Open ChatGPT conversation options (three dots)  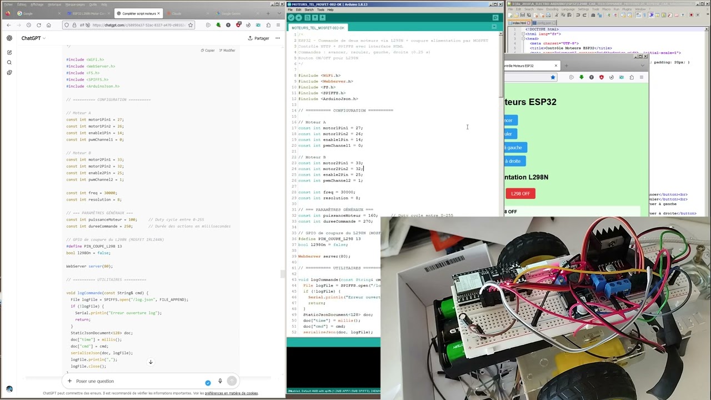(x=278, y=38)
